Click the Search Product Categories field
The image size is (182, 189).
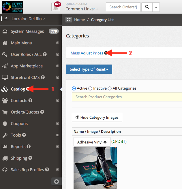pos(127,97)
